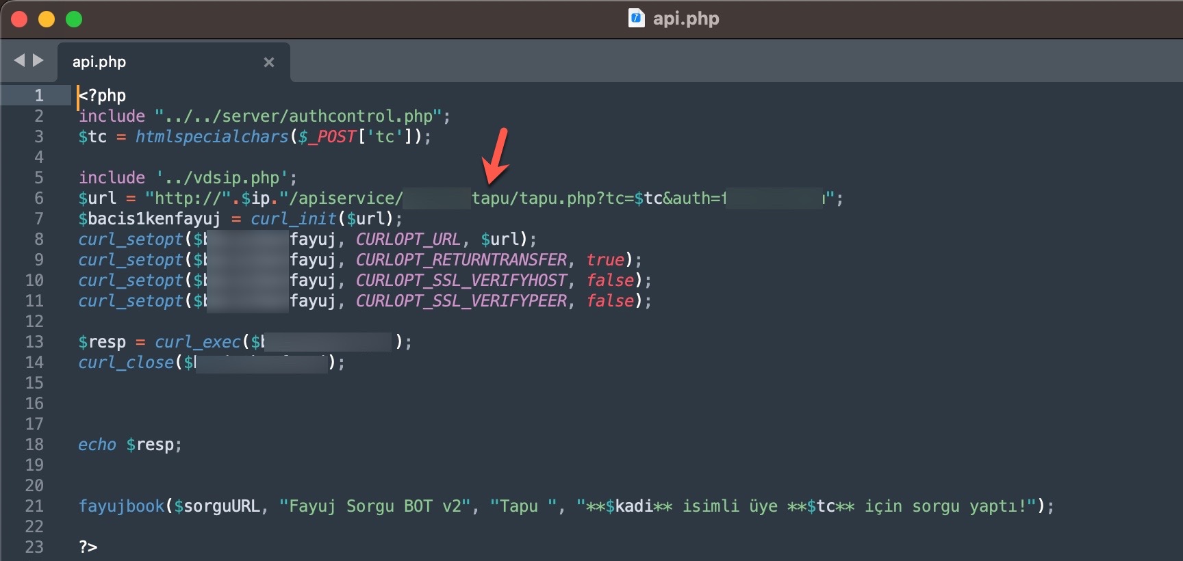This screenshot has width=1183, height=561.
Task: Click curl_close function name
Action: coord(126,362)
